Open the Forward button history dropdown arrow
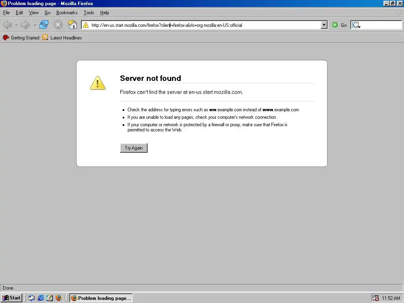Image resolution: width=404 pixels, height=303 pixels. (35, 25)
